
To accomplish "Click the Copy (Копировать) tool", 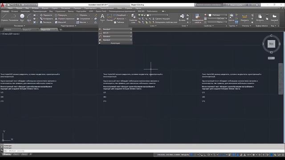I will (x=46, y=19).
